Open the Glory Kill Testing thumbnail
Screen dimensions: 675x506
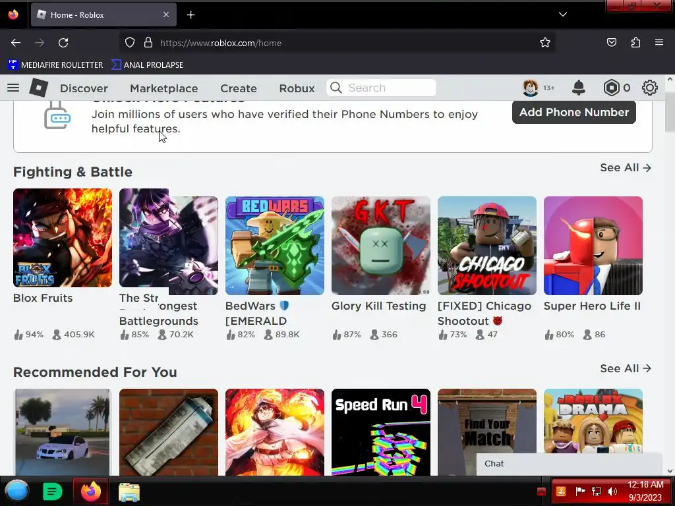(380, 246)
